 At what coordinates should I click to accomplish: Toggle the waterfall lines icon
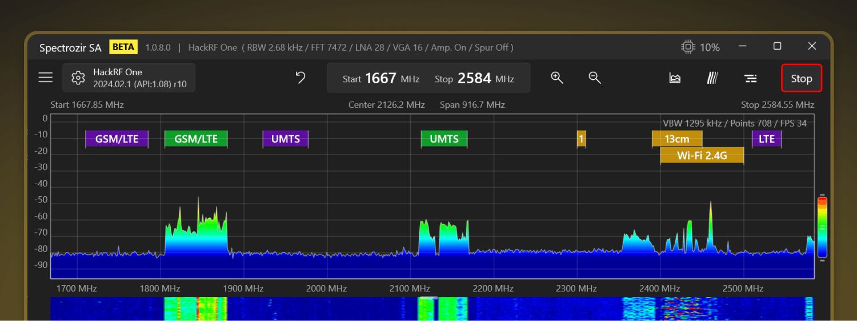coord(712,78)
